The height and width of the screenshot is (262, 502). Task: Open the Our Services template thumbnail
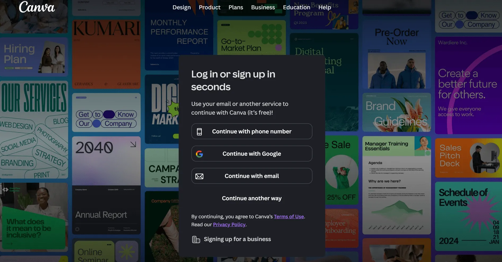(x=34, y=129)
